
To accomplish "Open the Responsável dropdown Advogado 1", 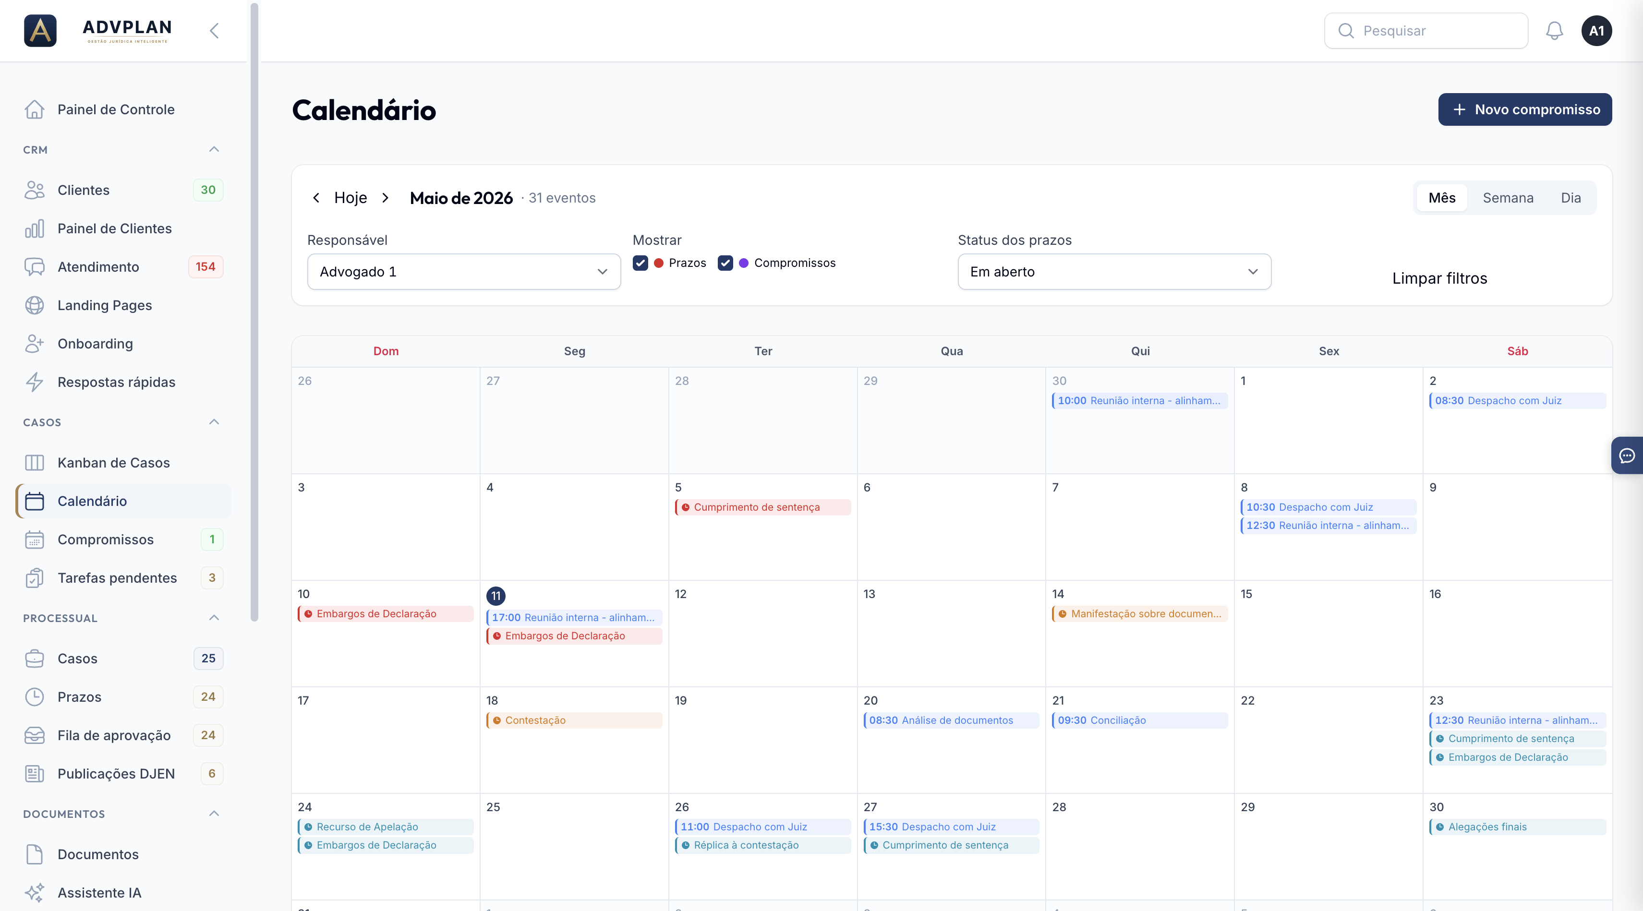I will (464, 272).
